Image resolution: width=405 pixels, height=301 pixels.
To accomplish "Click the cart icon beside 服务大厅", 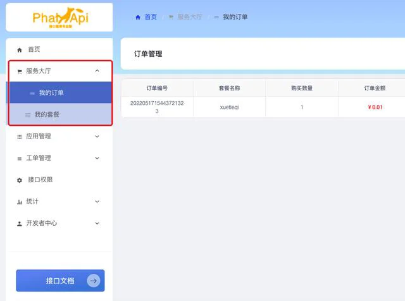I will pyautogui.click(x=20, y=71).
